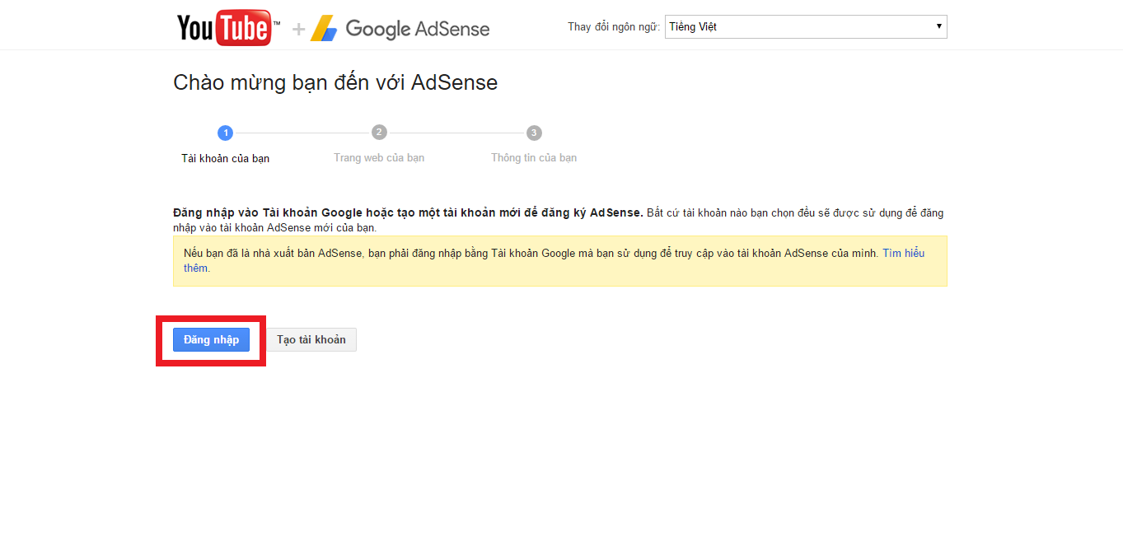Open the language dropdown showing Tiếng Việt

[x=806, y=27]
